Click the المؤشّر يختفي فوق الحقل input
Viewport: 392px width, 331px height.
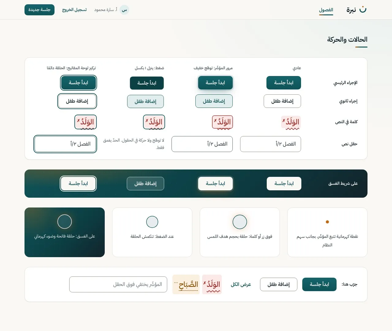click(x=118, y=284)
